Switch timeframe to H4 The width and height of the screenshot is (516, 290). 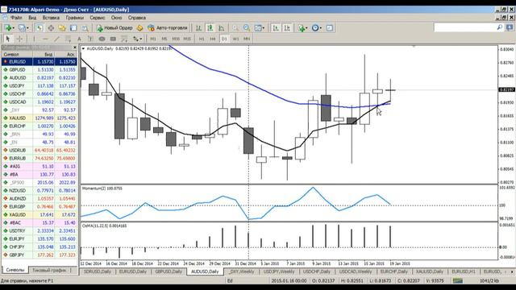tap(213, 39)
